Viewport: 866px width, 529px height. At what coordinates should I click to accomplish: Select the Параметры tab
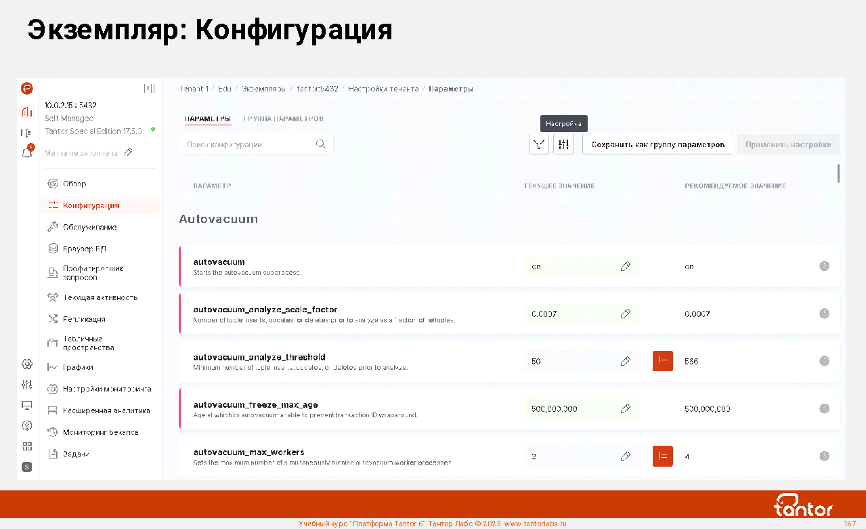coord(208,119)
